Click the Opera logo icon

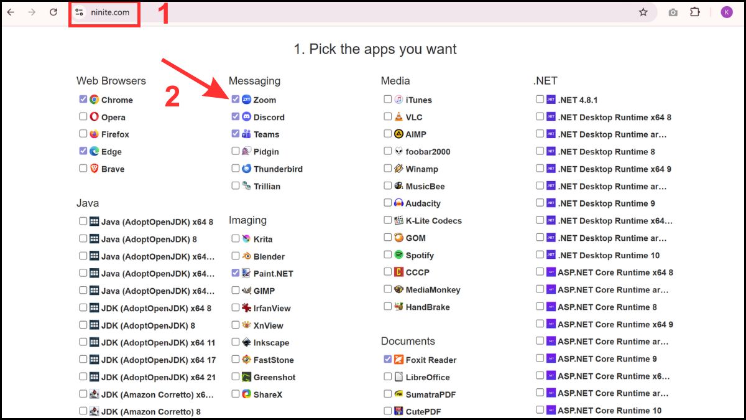pyautogui.click(x=94, y=117)
